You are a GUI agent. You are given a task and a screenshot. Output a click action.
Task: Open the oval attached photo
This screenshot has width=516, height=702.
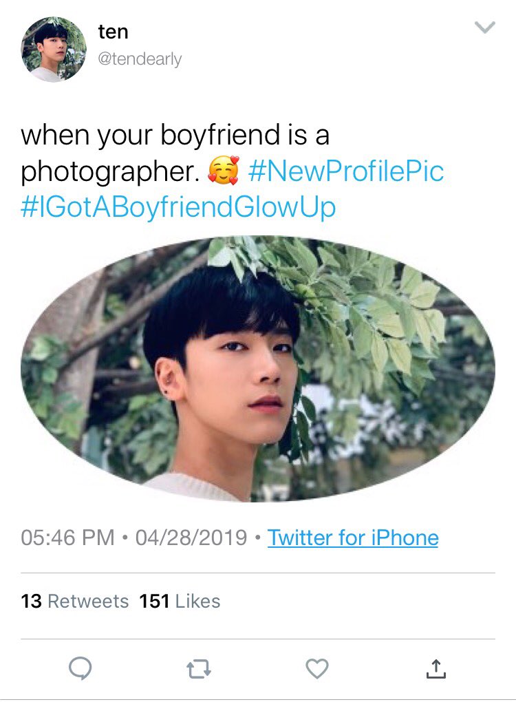(x=258, y=368)
